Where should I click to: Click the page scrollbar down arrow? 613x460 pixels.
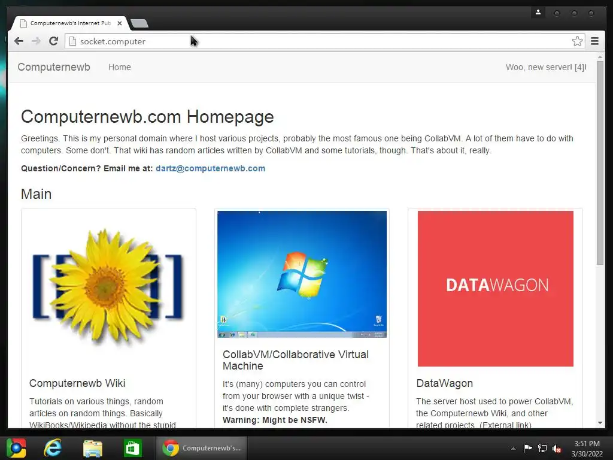click(600, 423)
